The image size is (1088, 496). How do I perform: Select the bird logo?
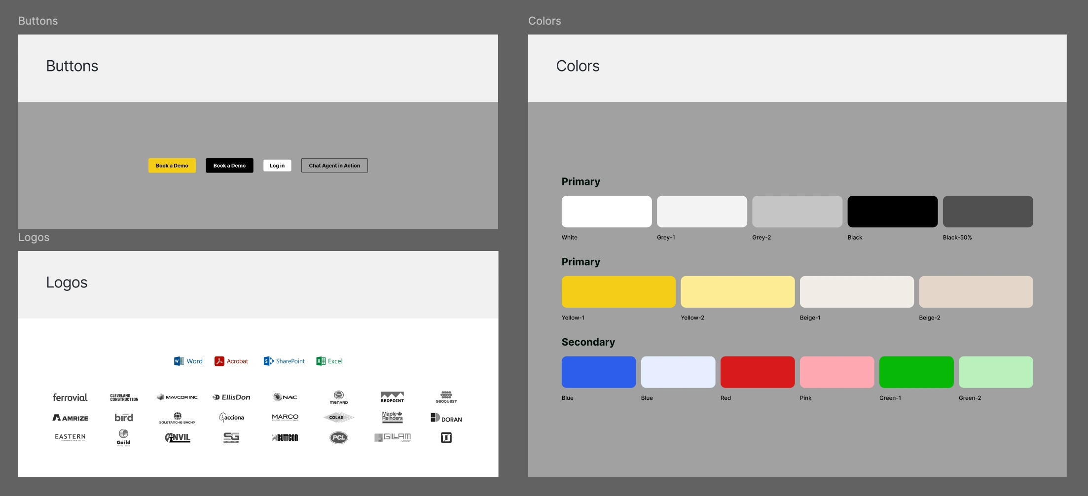click(x=124, y=418)
